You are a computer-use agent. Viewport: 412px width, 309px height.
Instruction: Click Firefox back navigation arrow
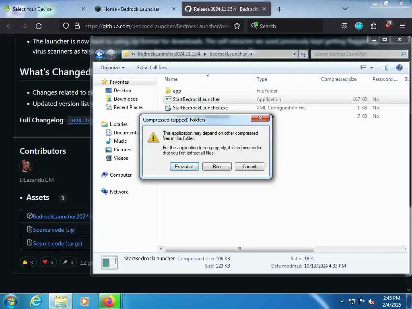[x=10, y=26]
